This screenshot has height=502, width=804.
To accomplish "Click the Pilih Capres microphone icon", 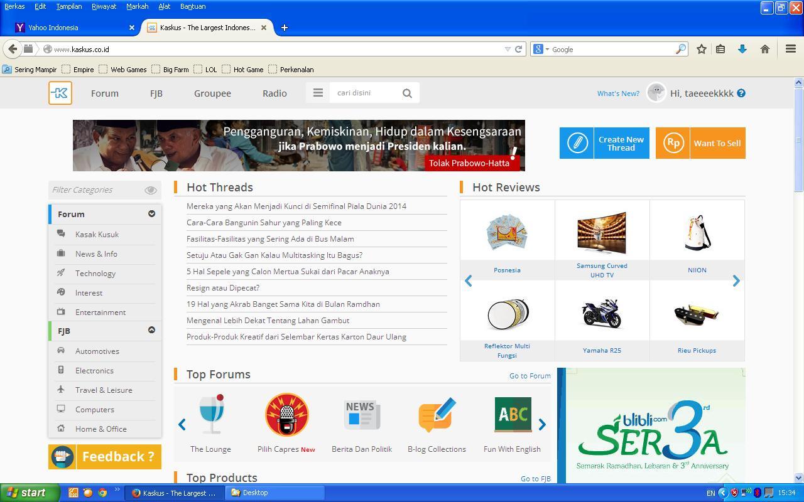I will [x=286, y=414].
